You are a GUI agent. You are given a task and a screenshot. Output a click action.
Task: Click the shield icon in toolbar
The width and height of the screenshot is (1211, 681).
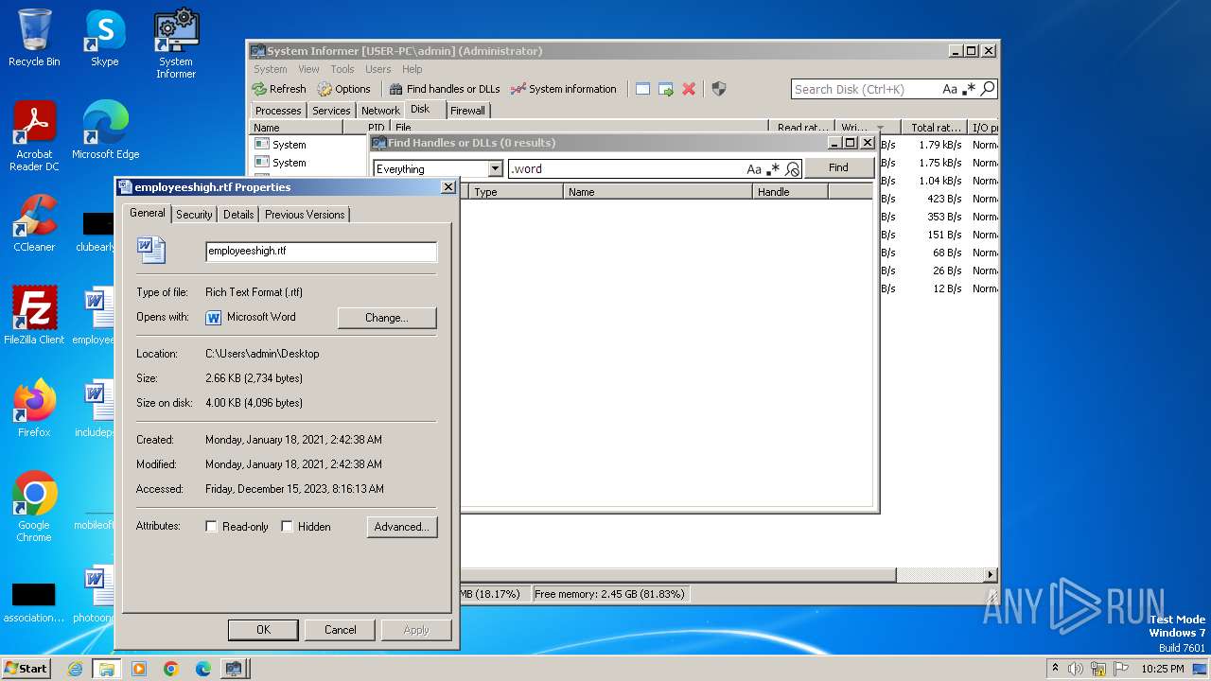click(719, 89)
